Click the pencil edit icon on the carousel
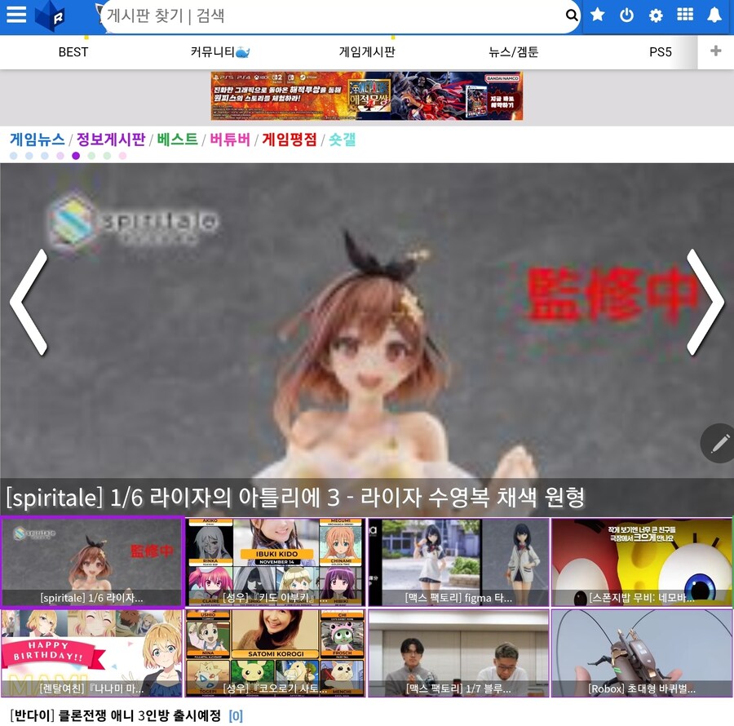 tap(719, 444)
